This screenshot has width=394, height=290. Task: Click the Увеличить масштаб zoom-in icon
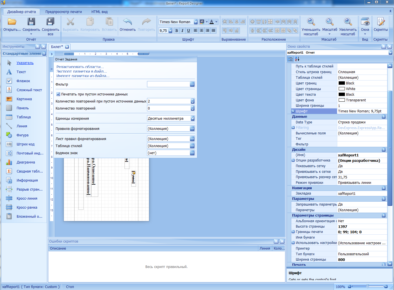(348, 22)
